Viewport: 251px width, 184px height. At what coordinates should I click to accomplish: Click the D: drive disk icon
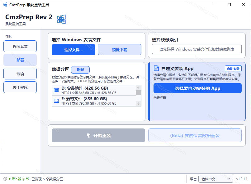coord(56,90)
